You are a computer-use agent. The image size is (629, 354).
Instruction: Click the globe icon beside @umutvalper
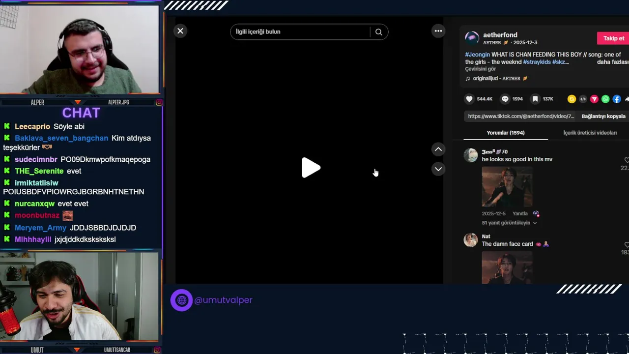pos(181,300)
